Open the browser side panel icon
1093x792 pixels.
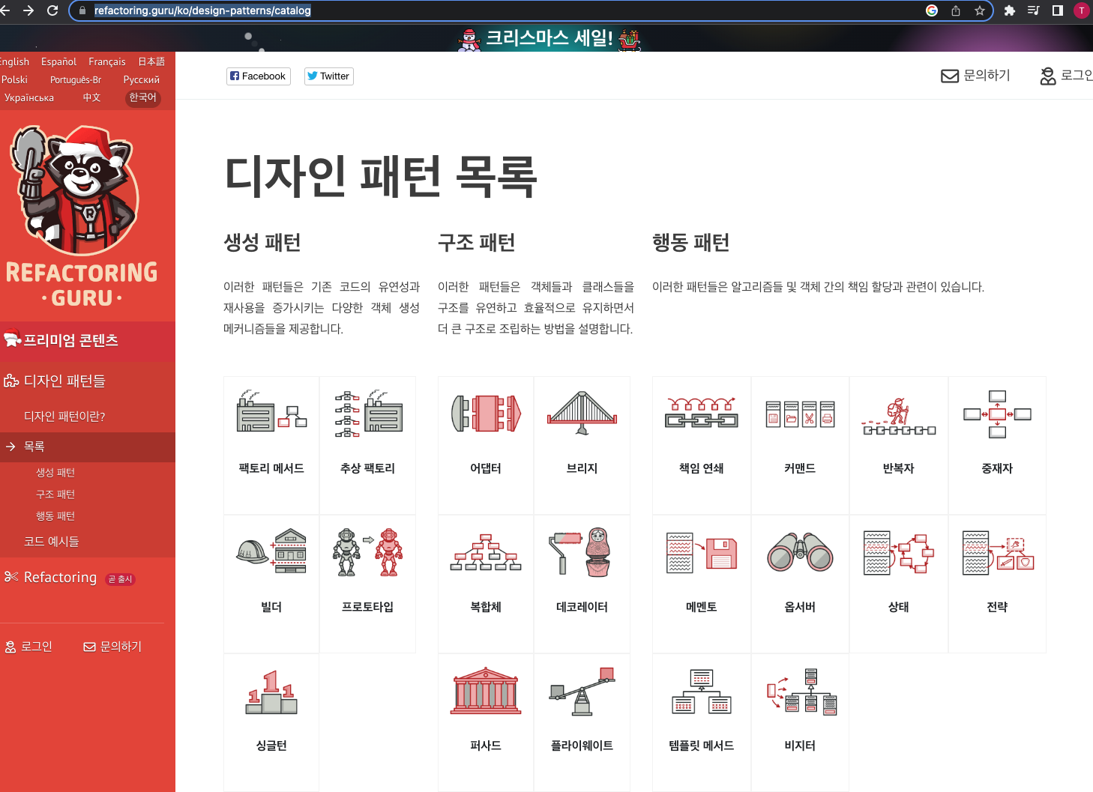(x=1057, y=10)
